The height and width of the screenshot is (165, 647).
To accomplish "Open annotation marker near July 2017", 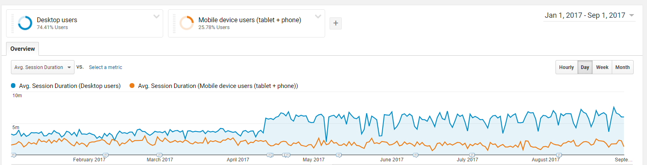I will (472, 155).
